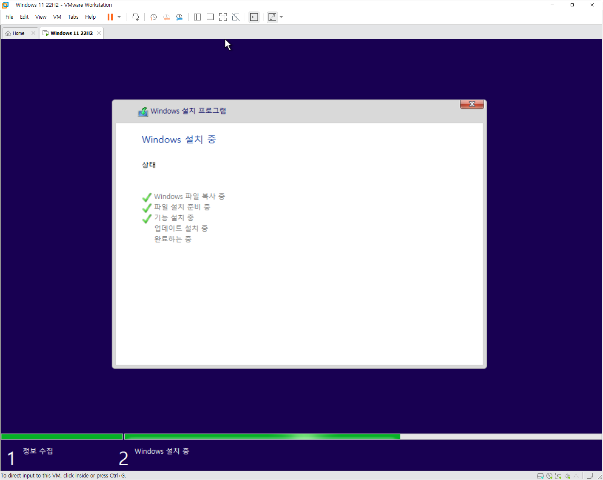Click the '완료하는 중' step
Screen dimensions: 603x480
point(173,239)
